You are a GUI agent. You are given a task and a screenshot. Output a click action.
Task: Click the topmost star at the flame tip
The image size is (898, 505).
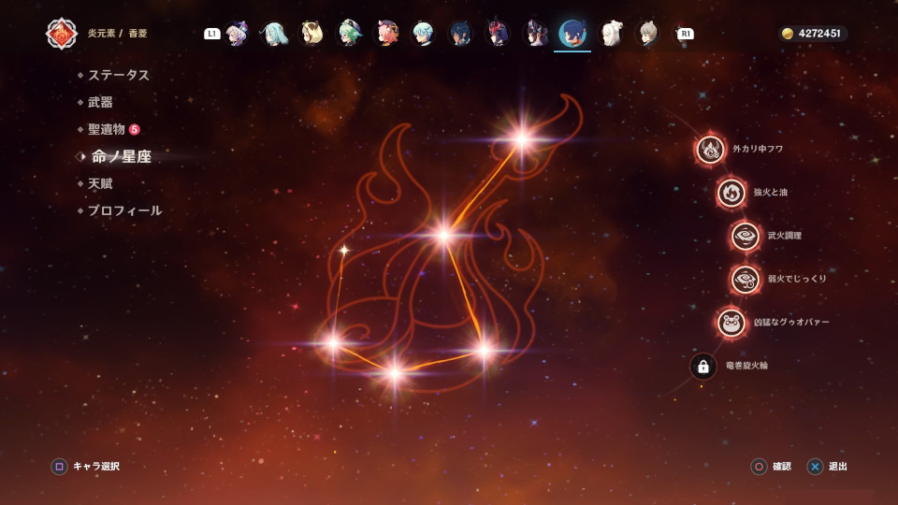coord(522,138)
